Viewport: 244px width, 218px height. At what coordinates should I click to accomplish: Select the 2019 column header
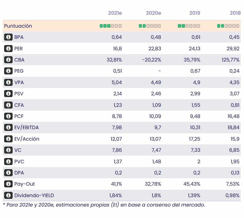pos(195,13)
